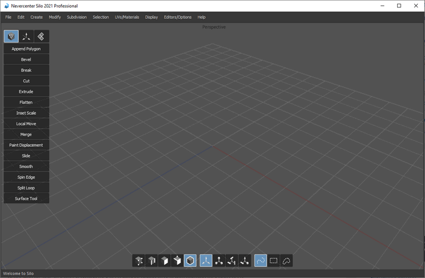Image resolution: width=425 pixels, height=278 pixels.
Task: Click the Perspective viewport label
Action: click(213, 27)
